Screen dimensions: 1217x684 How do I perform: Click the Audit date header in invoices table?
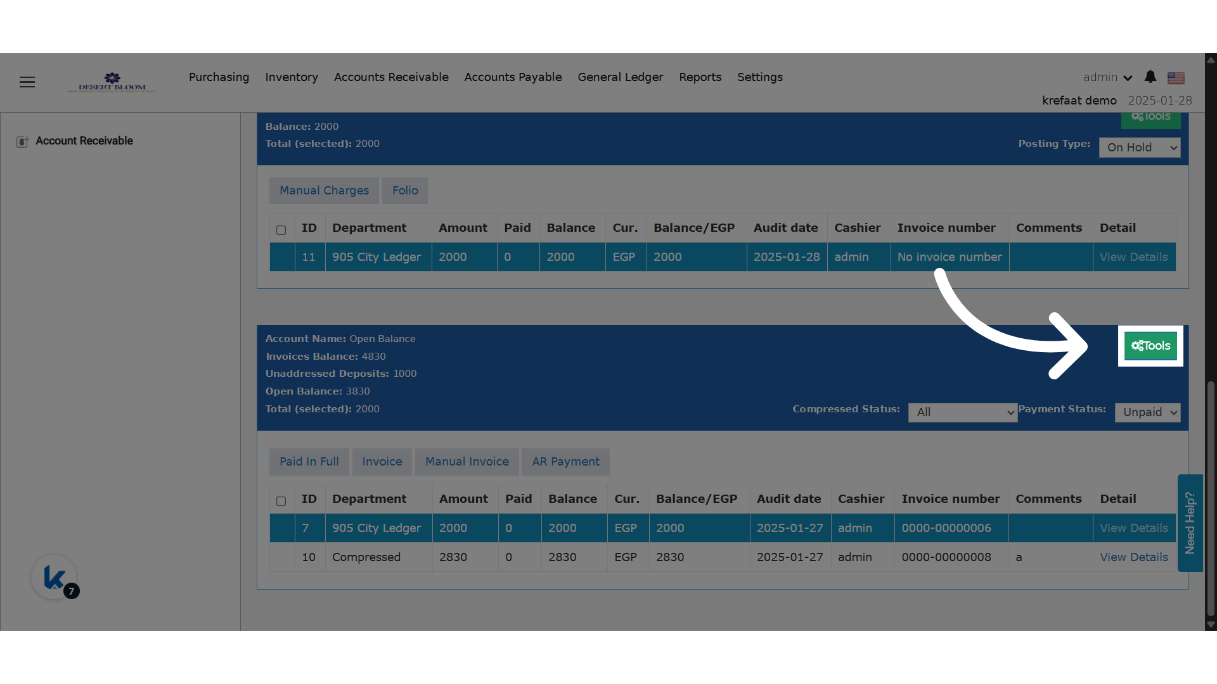[789, 499]
